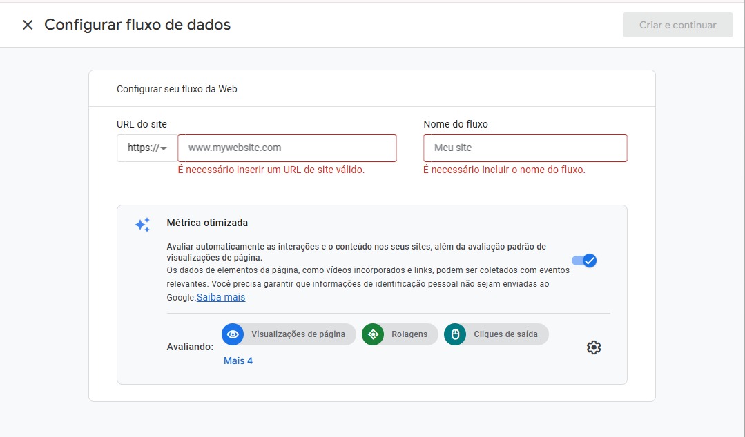Click the Cliques de saída mouse icon
Image resolution: width=745 pixels, height=437 pixels.
pyautogui.click(x=455, y=334)
